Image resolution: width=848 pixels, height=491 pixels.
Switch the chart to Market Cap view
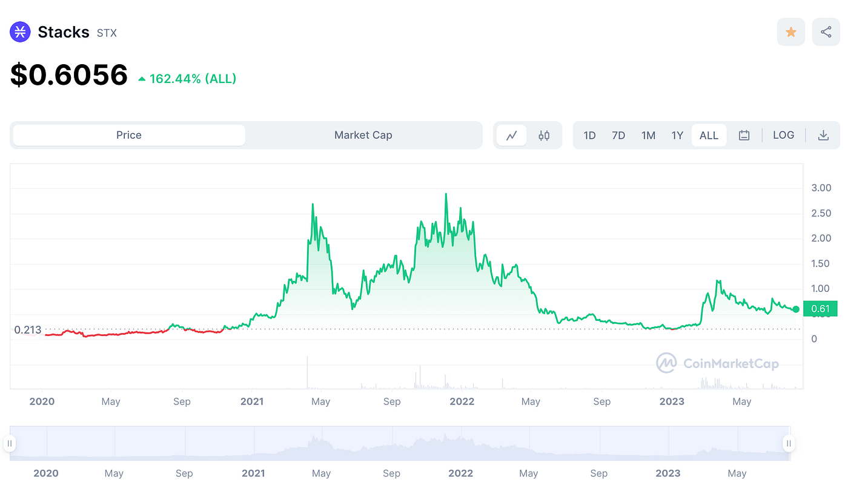tap(363, 135)
